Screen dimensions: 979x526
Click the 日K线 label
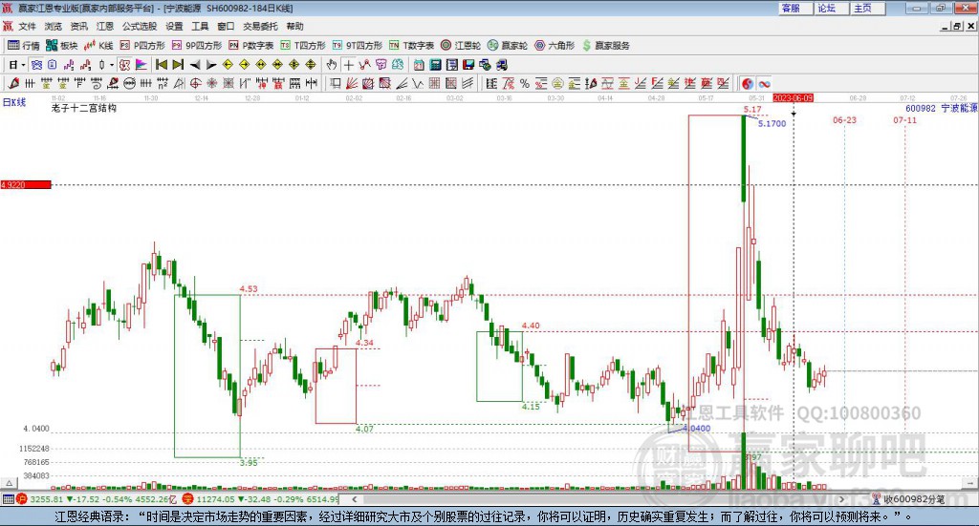pos(13,102)
